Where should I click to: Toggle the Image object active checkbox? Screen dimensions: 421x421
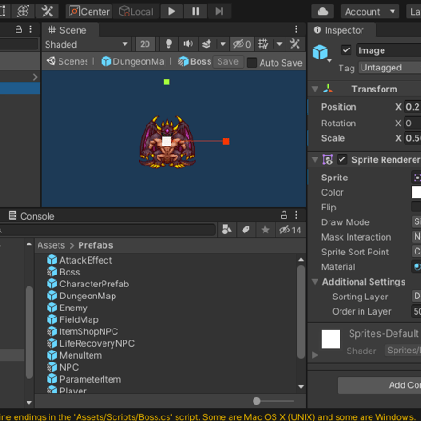click(346, 49)
